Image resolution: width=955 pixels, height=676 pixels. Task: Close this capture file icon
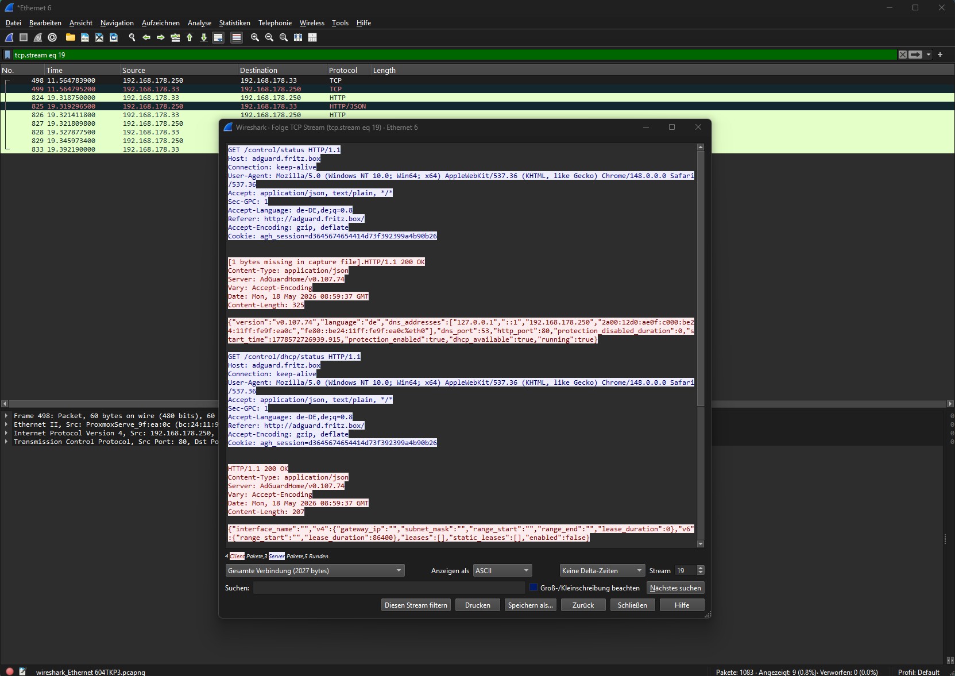click(99, 37)
